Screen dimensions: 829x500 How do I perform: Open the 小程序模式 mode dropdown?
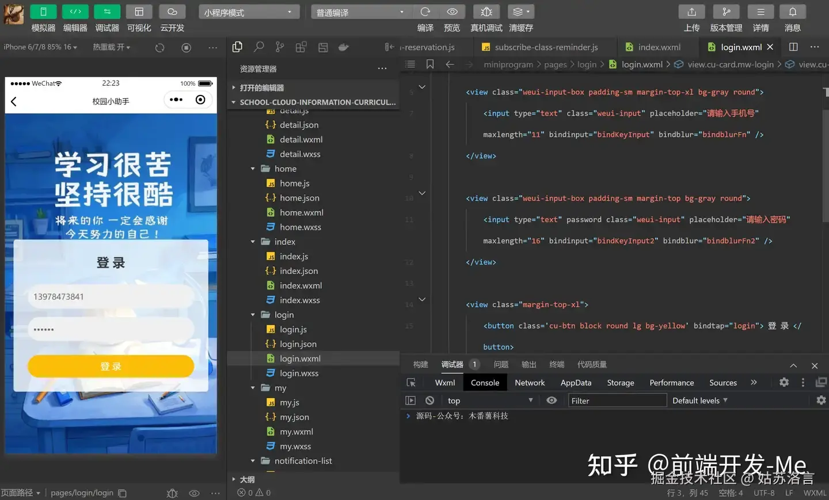point(249,12)
